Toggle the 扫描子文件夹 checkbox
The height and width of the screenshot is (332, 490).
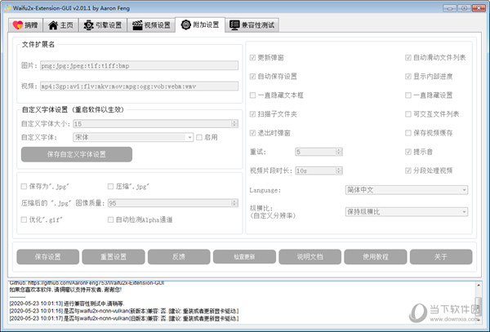[253, 114]
